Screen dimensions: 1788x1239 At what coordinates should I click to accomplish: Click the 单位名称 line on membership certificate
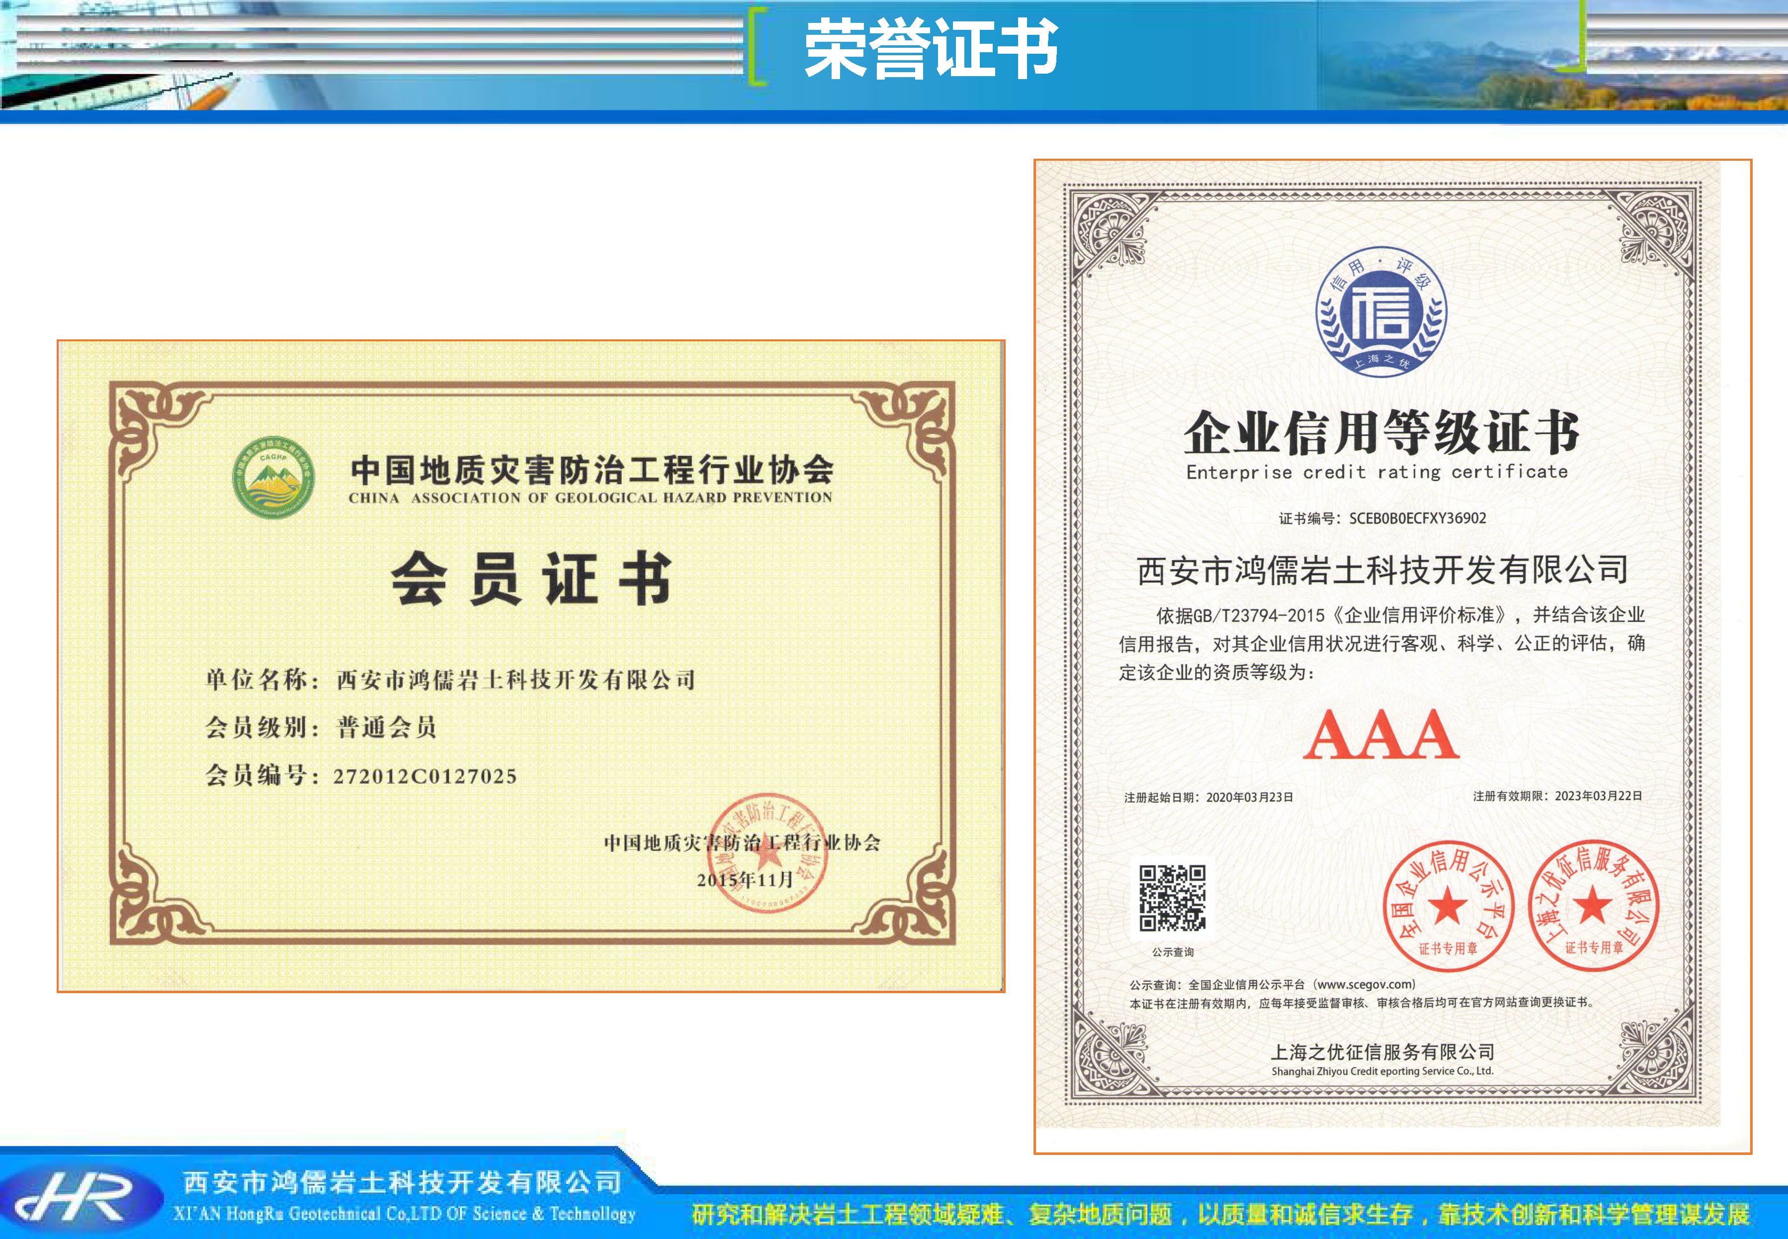point(450,680)
